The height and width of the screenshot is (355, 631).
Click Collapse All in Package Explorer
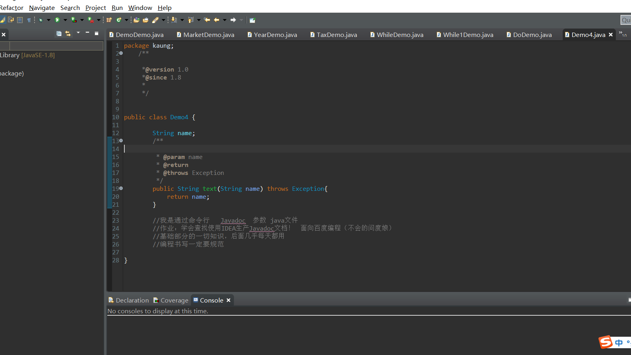coord(59,33)
